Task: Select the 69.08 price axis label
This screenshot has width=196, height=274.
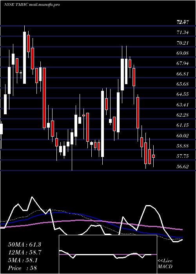Action: pos(183,53)
